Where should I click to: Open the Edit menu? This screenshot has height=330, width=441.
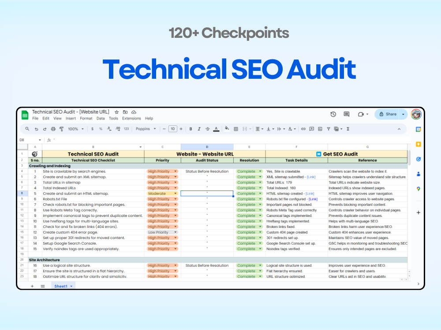(46, 118)
